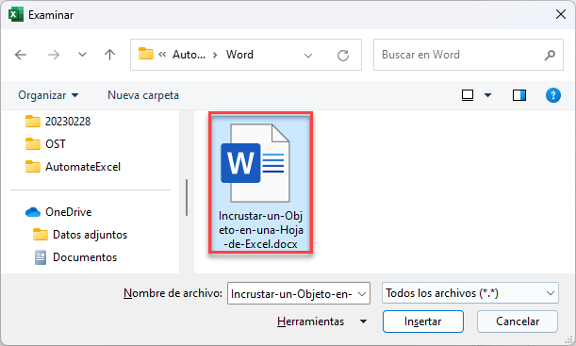576x346 pixels.
Task: Open help with the question icon
Action: pyautogui.click(x=552, y=95)
